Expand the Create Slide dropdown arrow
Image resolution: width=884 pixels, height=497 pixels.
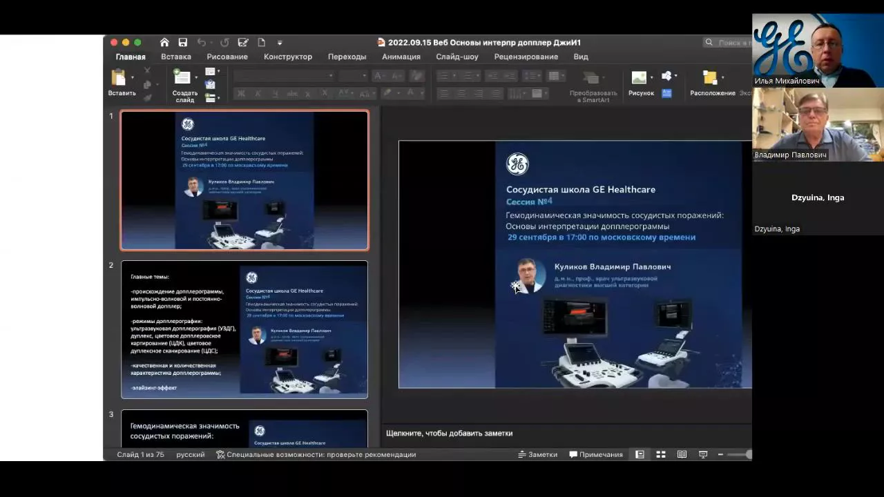click(196, 77)
